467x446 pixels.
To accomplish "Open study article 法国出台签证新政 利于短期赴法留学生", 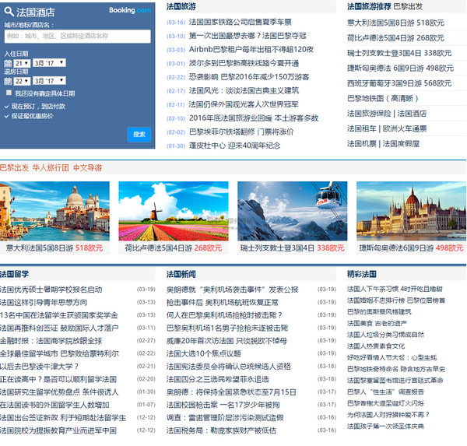I will point(63,418).
